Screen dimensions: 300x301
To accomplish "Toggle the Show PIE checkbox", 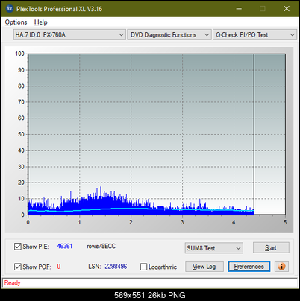I will tap(18, 247).
